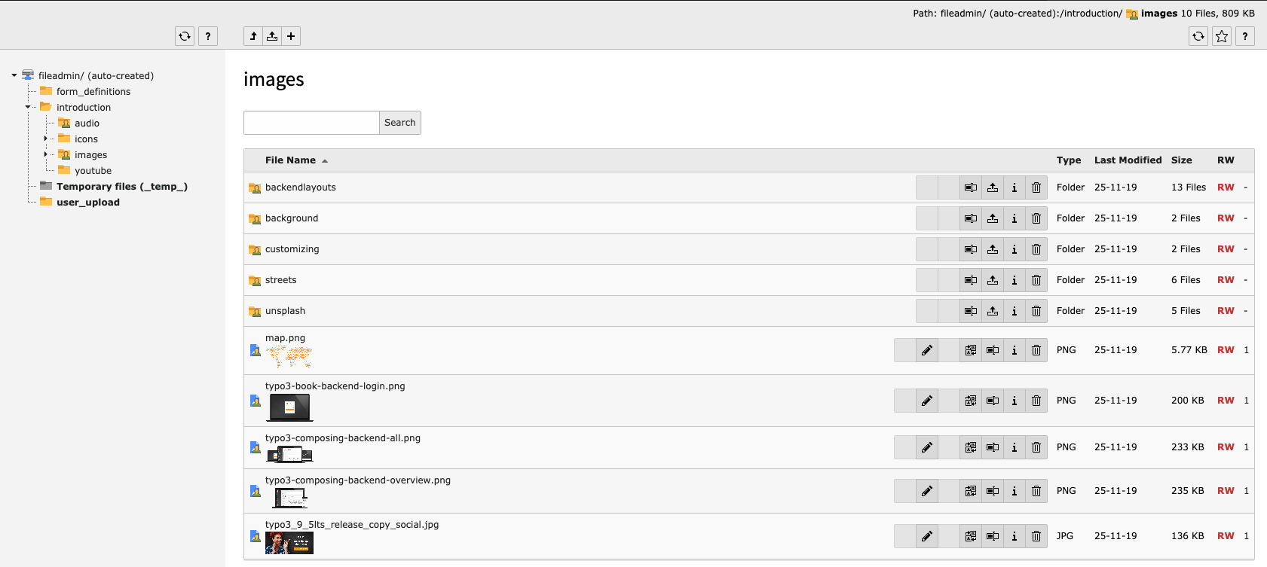Upload files into unsplash folder

[x=993, y=311]
